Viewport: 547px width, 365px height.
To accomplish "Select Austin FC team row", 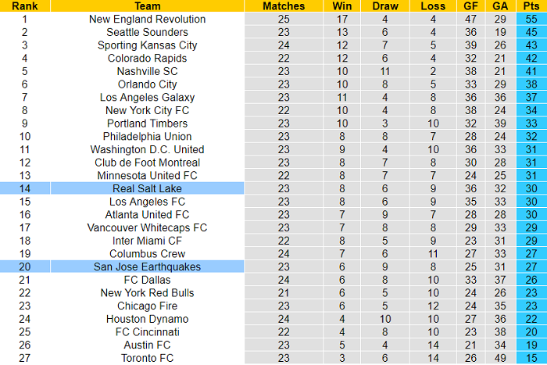I will tap(147, 345).
